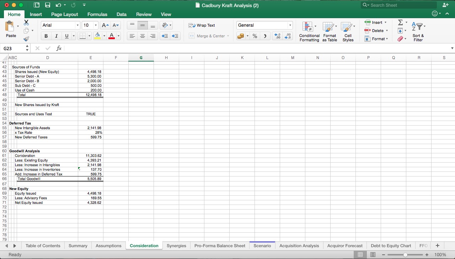
Task: Open the font name Arial dropdown
Action: click(77, 25)
